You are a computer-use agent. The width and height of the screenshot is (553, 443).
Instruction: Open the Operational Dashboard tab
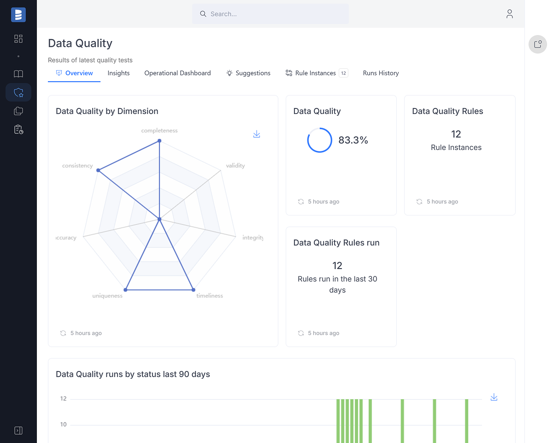click(177, 73)
